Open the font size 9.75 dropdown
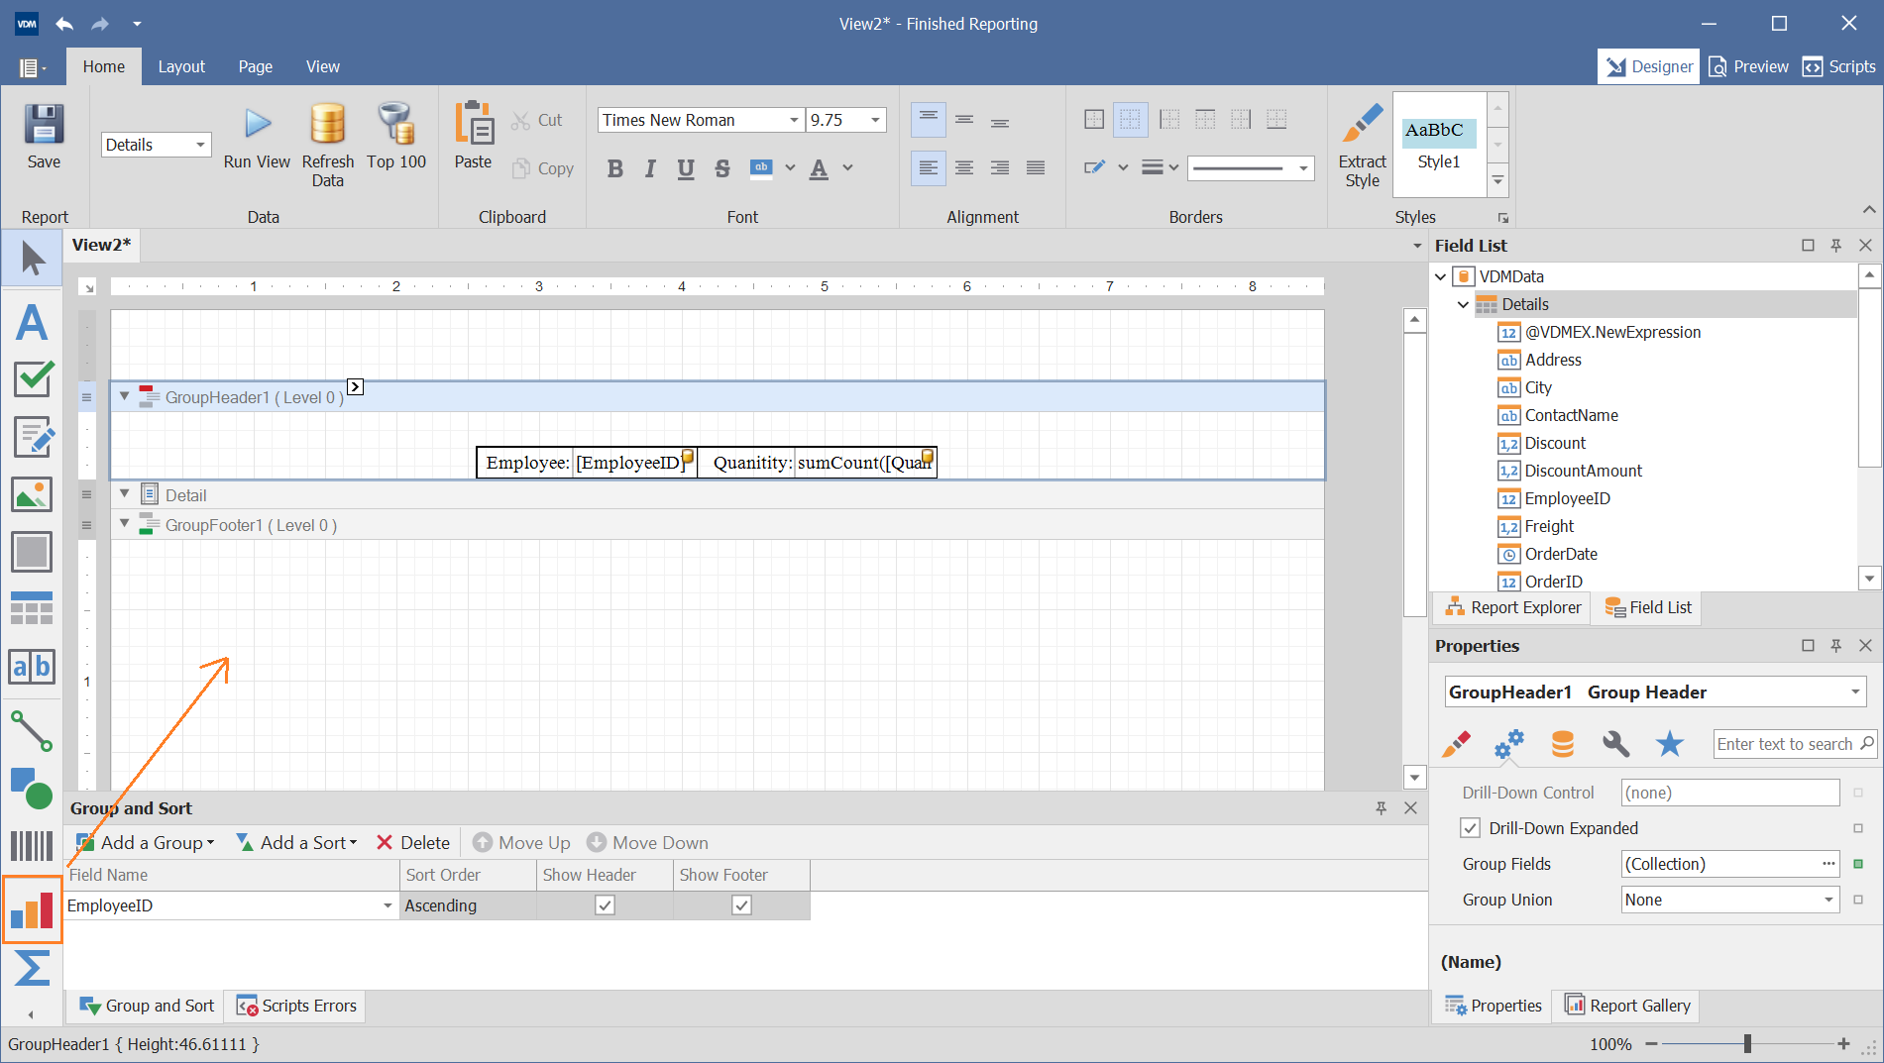Image resolution: width=1884 pixels, height=1063 pixels. pyautogui.click(x=875, y=120)
